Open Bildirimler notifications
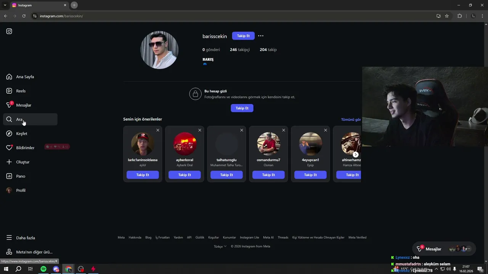This screenshot has height=274, width=488. click(x=30, y=148)
